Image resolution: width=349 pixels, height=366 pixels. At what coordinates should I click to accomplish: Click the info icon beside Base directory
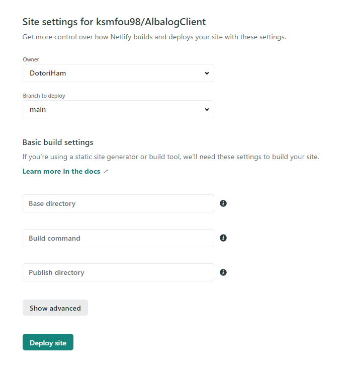223,203
